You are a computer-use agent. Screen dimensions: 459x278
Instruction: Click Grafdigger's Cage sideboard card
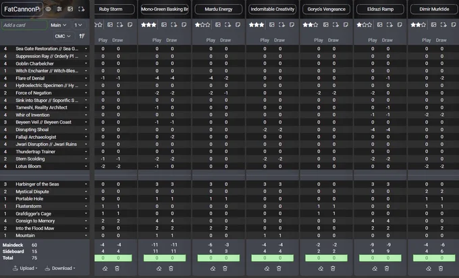[x=33, y=214]
